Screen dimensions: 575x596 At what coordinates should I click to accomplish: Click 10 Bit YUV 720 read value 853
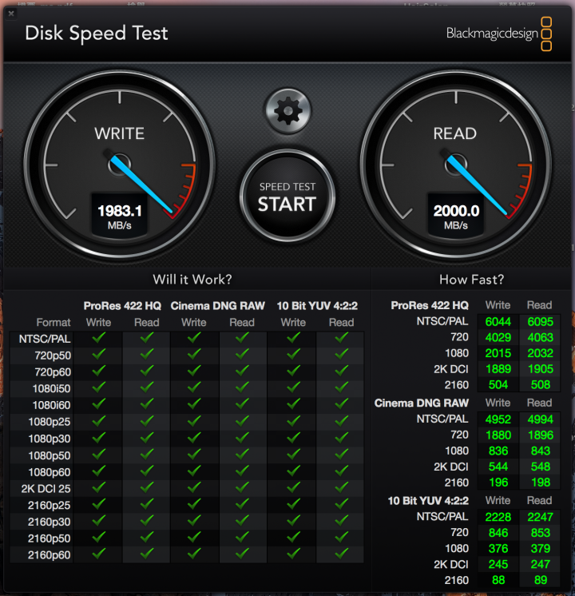tap(540, 533)
